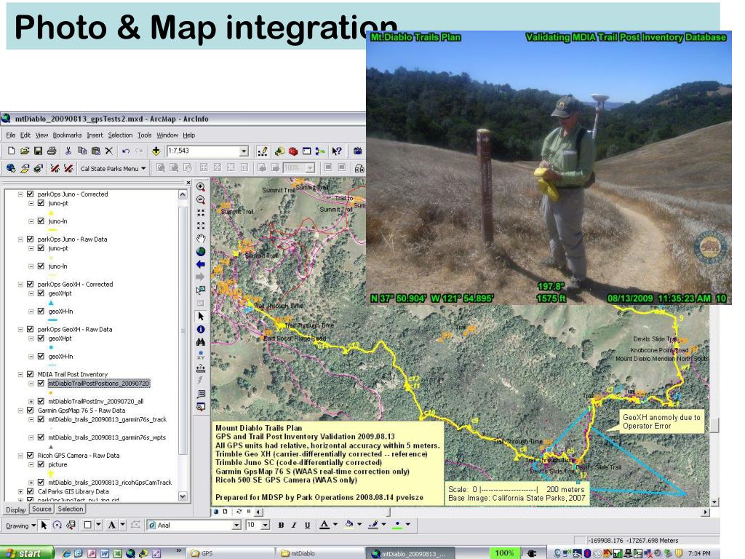
Task: Click the yellow Add Data button
Action: (x=156, y=151)
